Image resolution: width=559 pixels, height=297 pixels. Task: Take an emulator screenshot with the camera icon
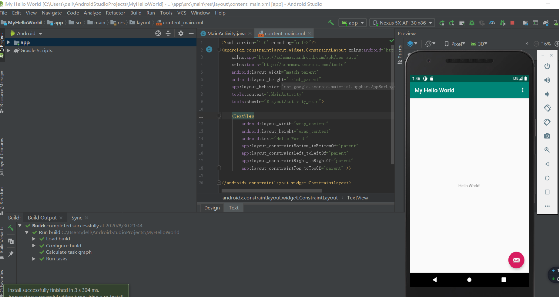(x=547, y=136)
